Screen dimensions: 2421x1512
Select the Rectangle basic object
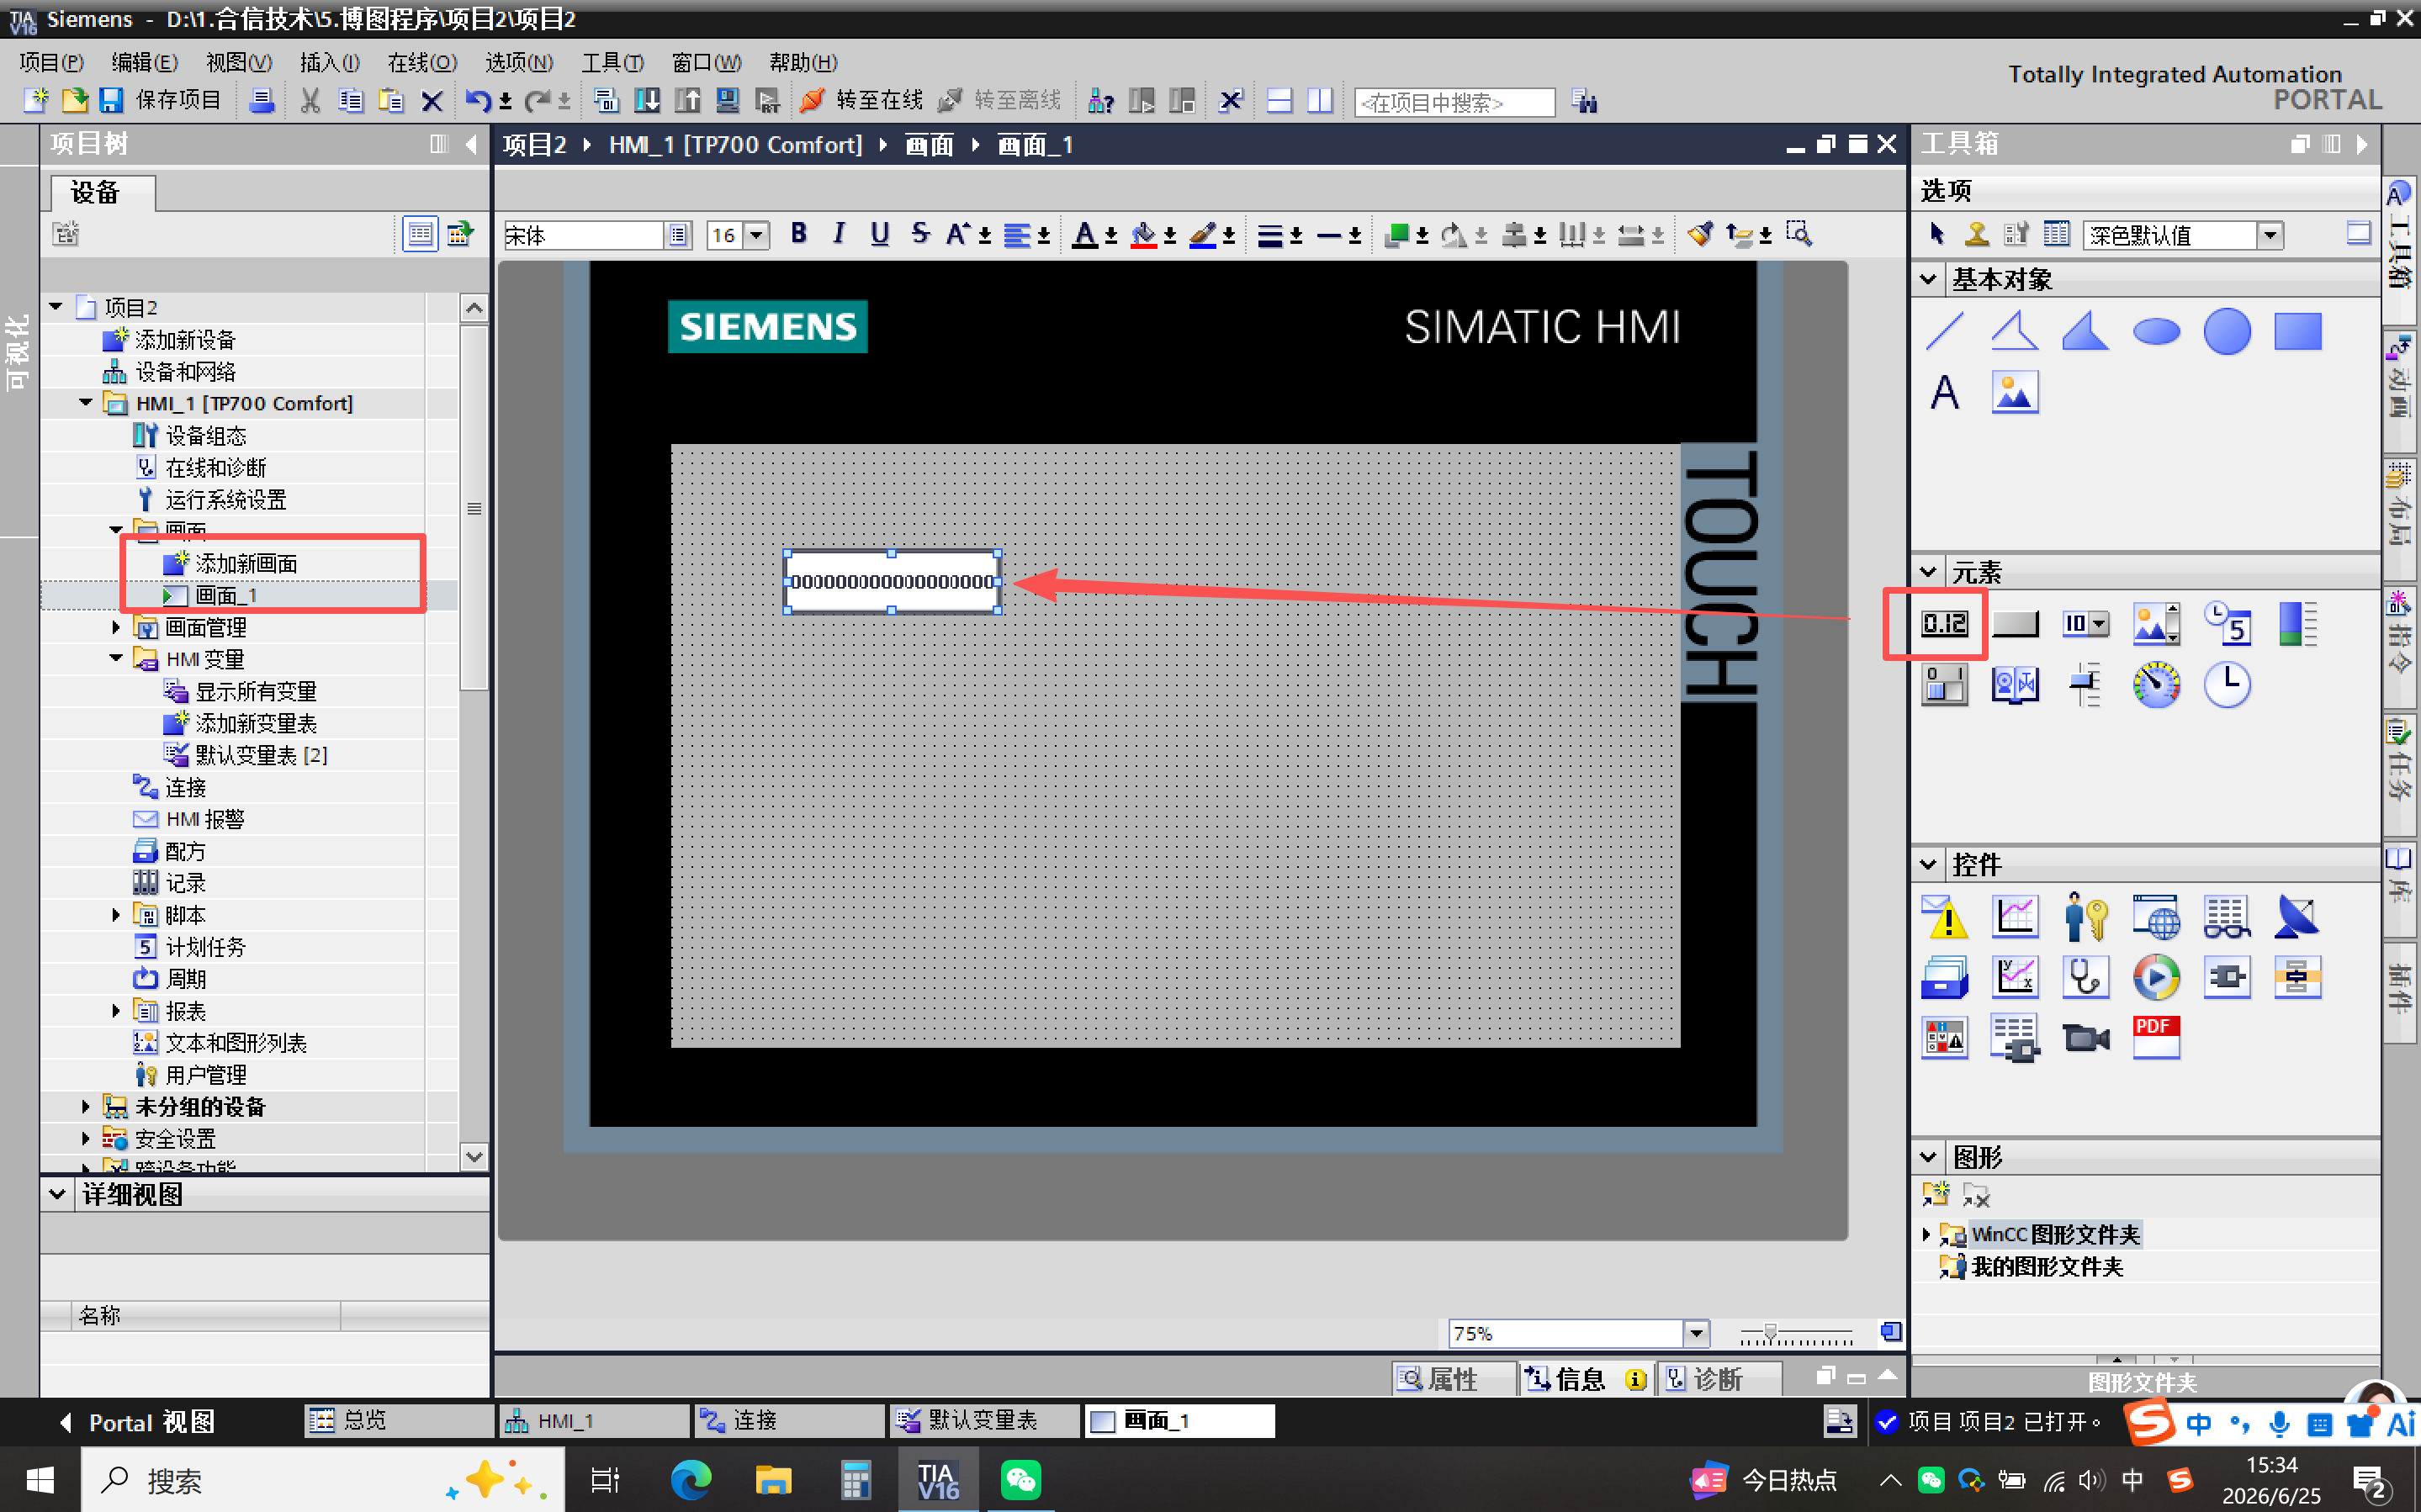(x=2297, y=332)
